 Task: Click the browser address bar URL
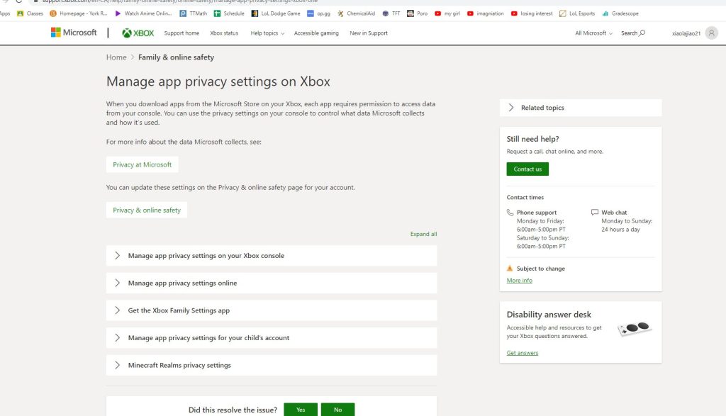pyautogui.click(x=179, y=1)
